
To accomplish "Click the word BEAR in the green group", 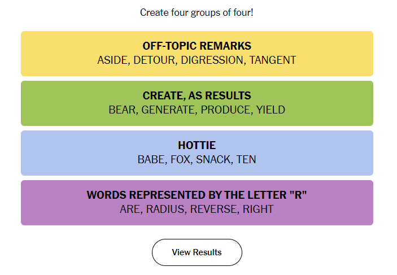I will tap(122, 110).
